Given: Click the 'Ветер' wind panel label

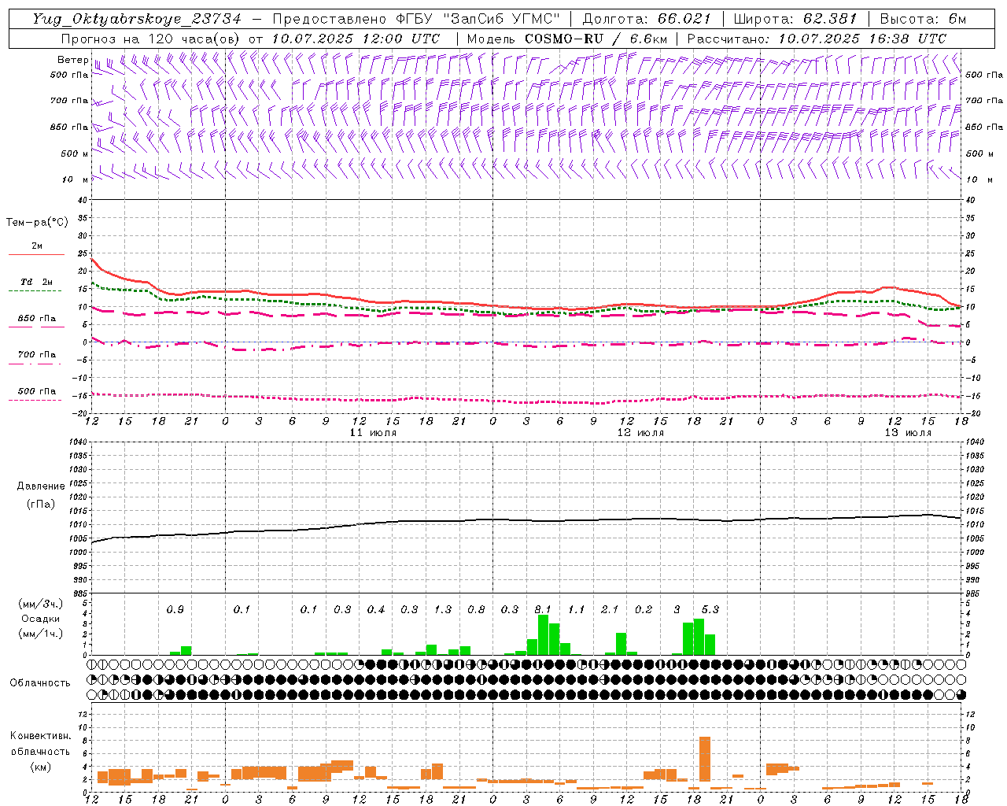Looking at the screenshot, I should (72, 60).
